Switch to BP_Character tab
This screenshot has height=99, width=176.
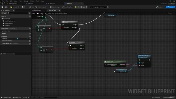click(x=50, y=4)
